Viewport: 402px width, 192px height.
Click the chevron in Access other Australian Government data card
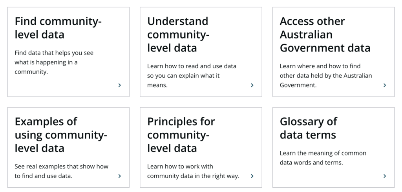pos(385,85)
